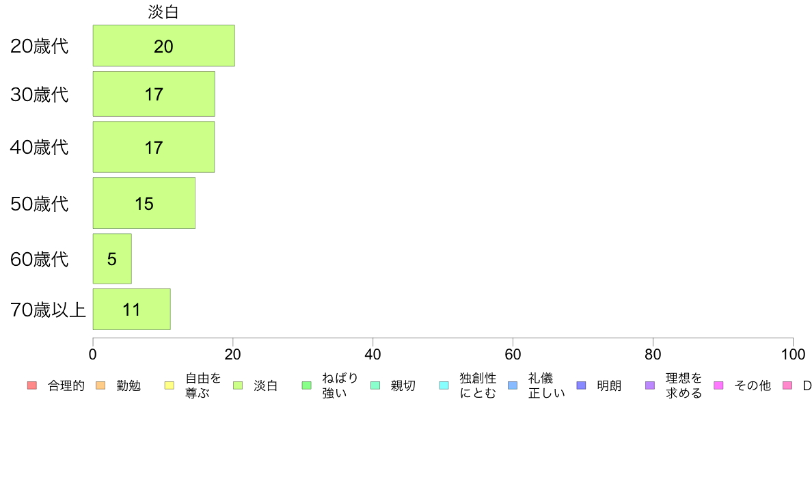This screenshot has height=503, width=812.
Task: Click the 勤勉 orange legend swatch
Action: coord(100,385)
